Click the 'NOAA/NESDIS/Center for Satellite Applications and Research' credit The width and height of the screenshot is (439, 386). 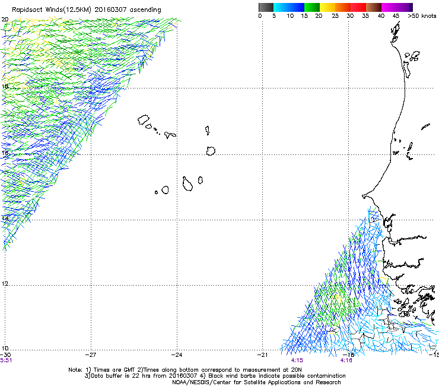256,382
